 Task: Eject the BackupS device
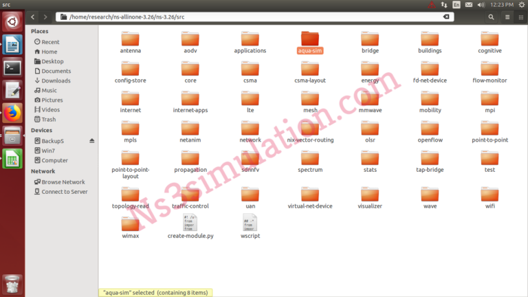[92, 141]
